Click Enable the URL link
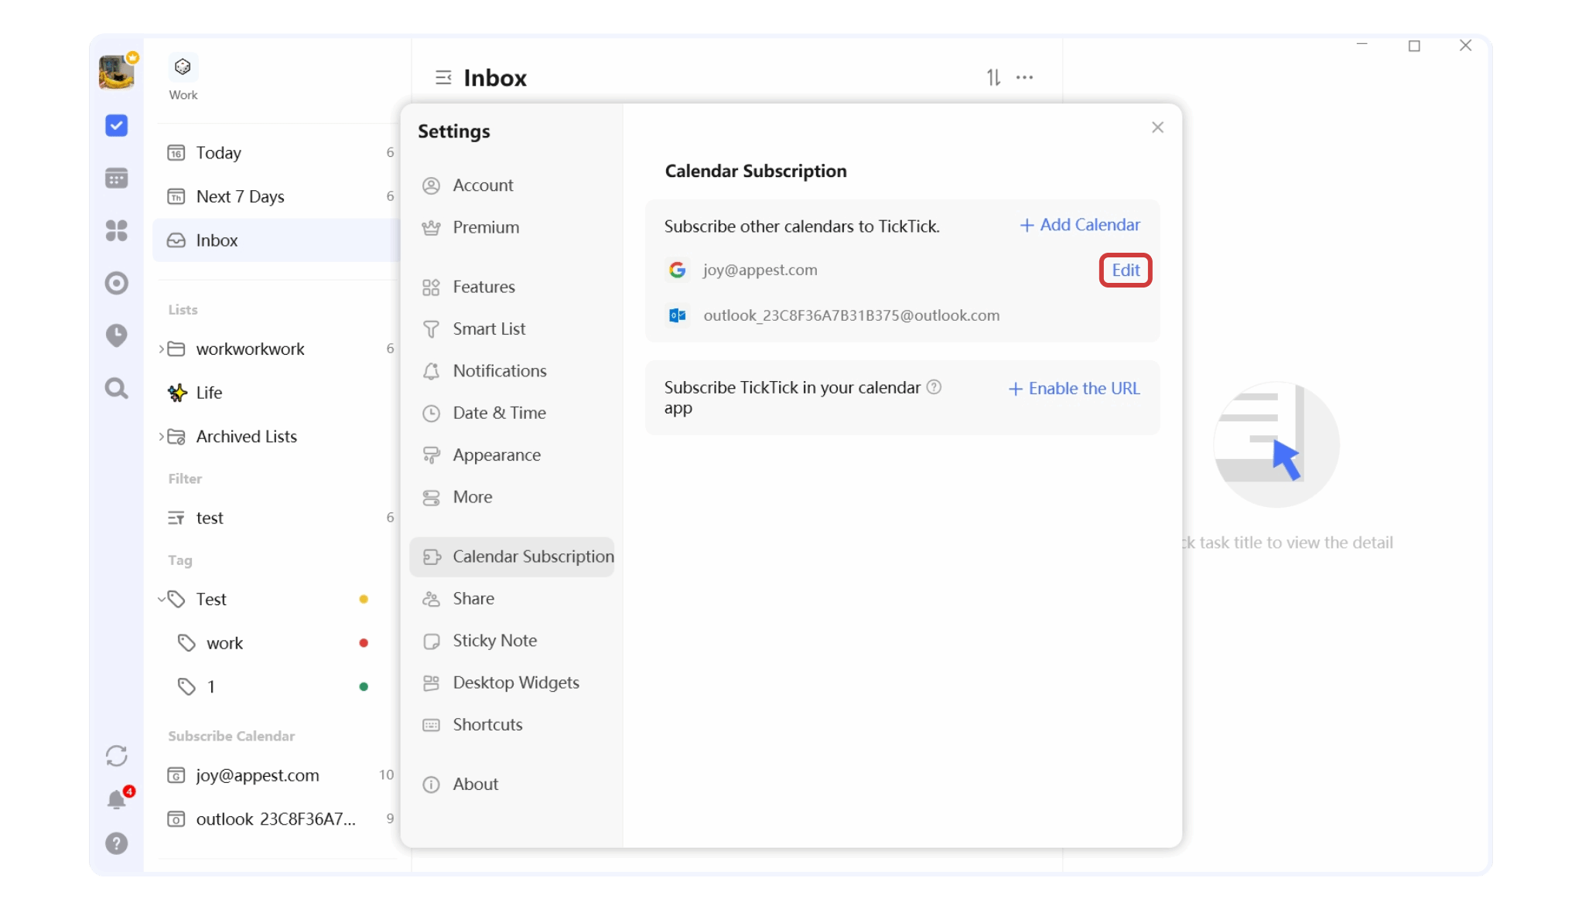 coord(1074,389)
